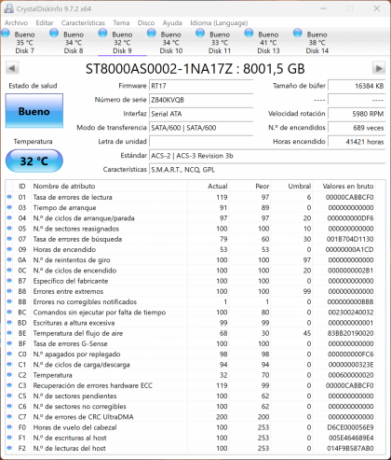Click the next disk arrow button
Image resolution: width=391 pixels, height=460 pixels.
(x=379, y=68)
